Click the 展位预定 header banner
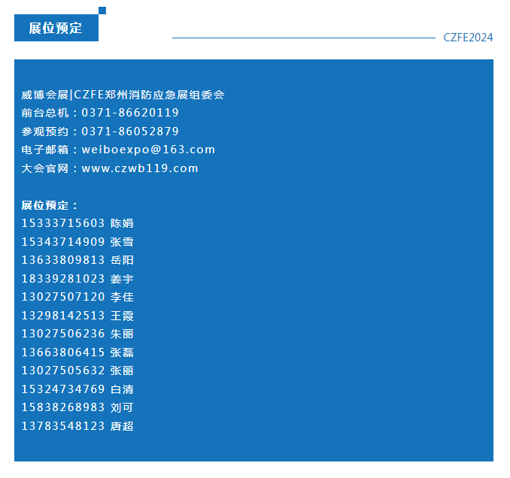 click(56, 28)
